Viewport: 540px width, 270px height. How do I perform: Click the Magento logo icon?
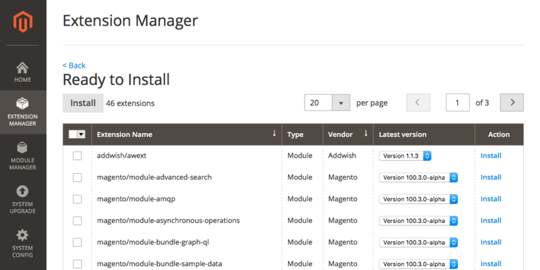pos(23,22)
